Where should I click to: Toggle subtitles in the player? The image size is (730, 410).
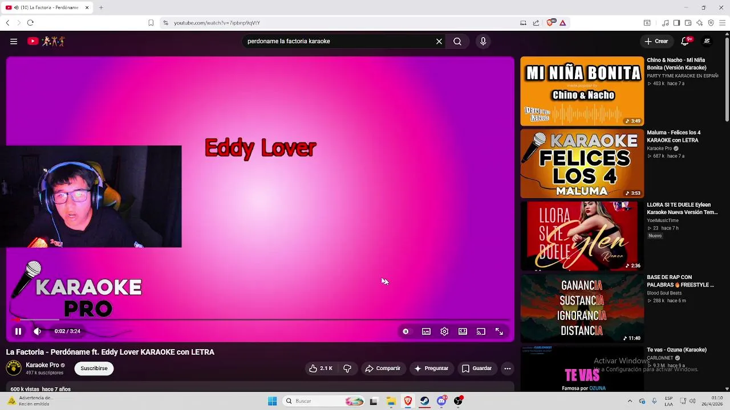click(426, 331)
